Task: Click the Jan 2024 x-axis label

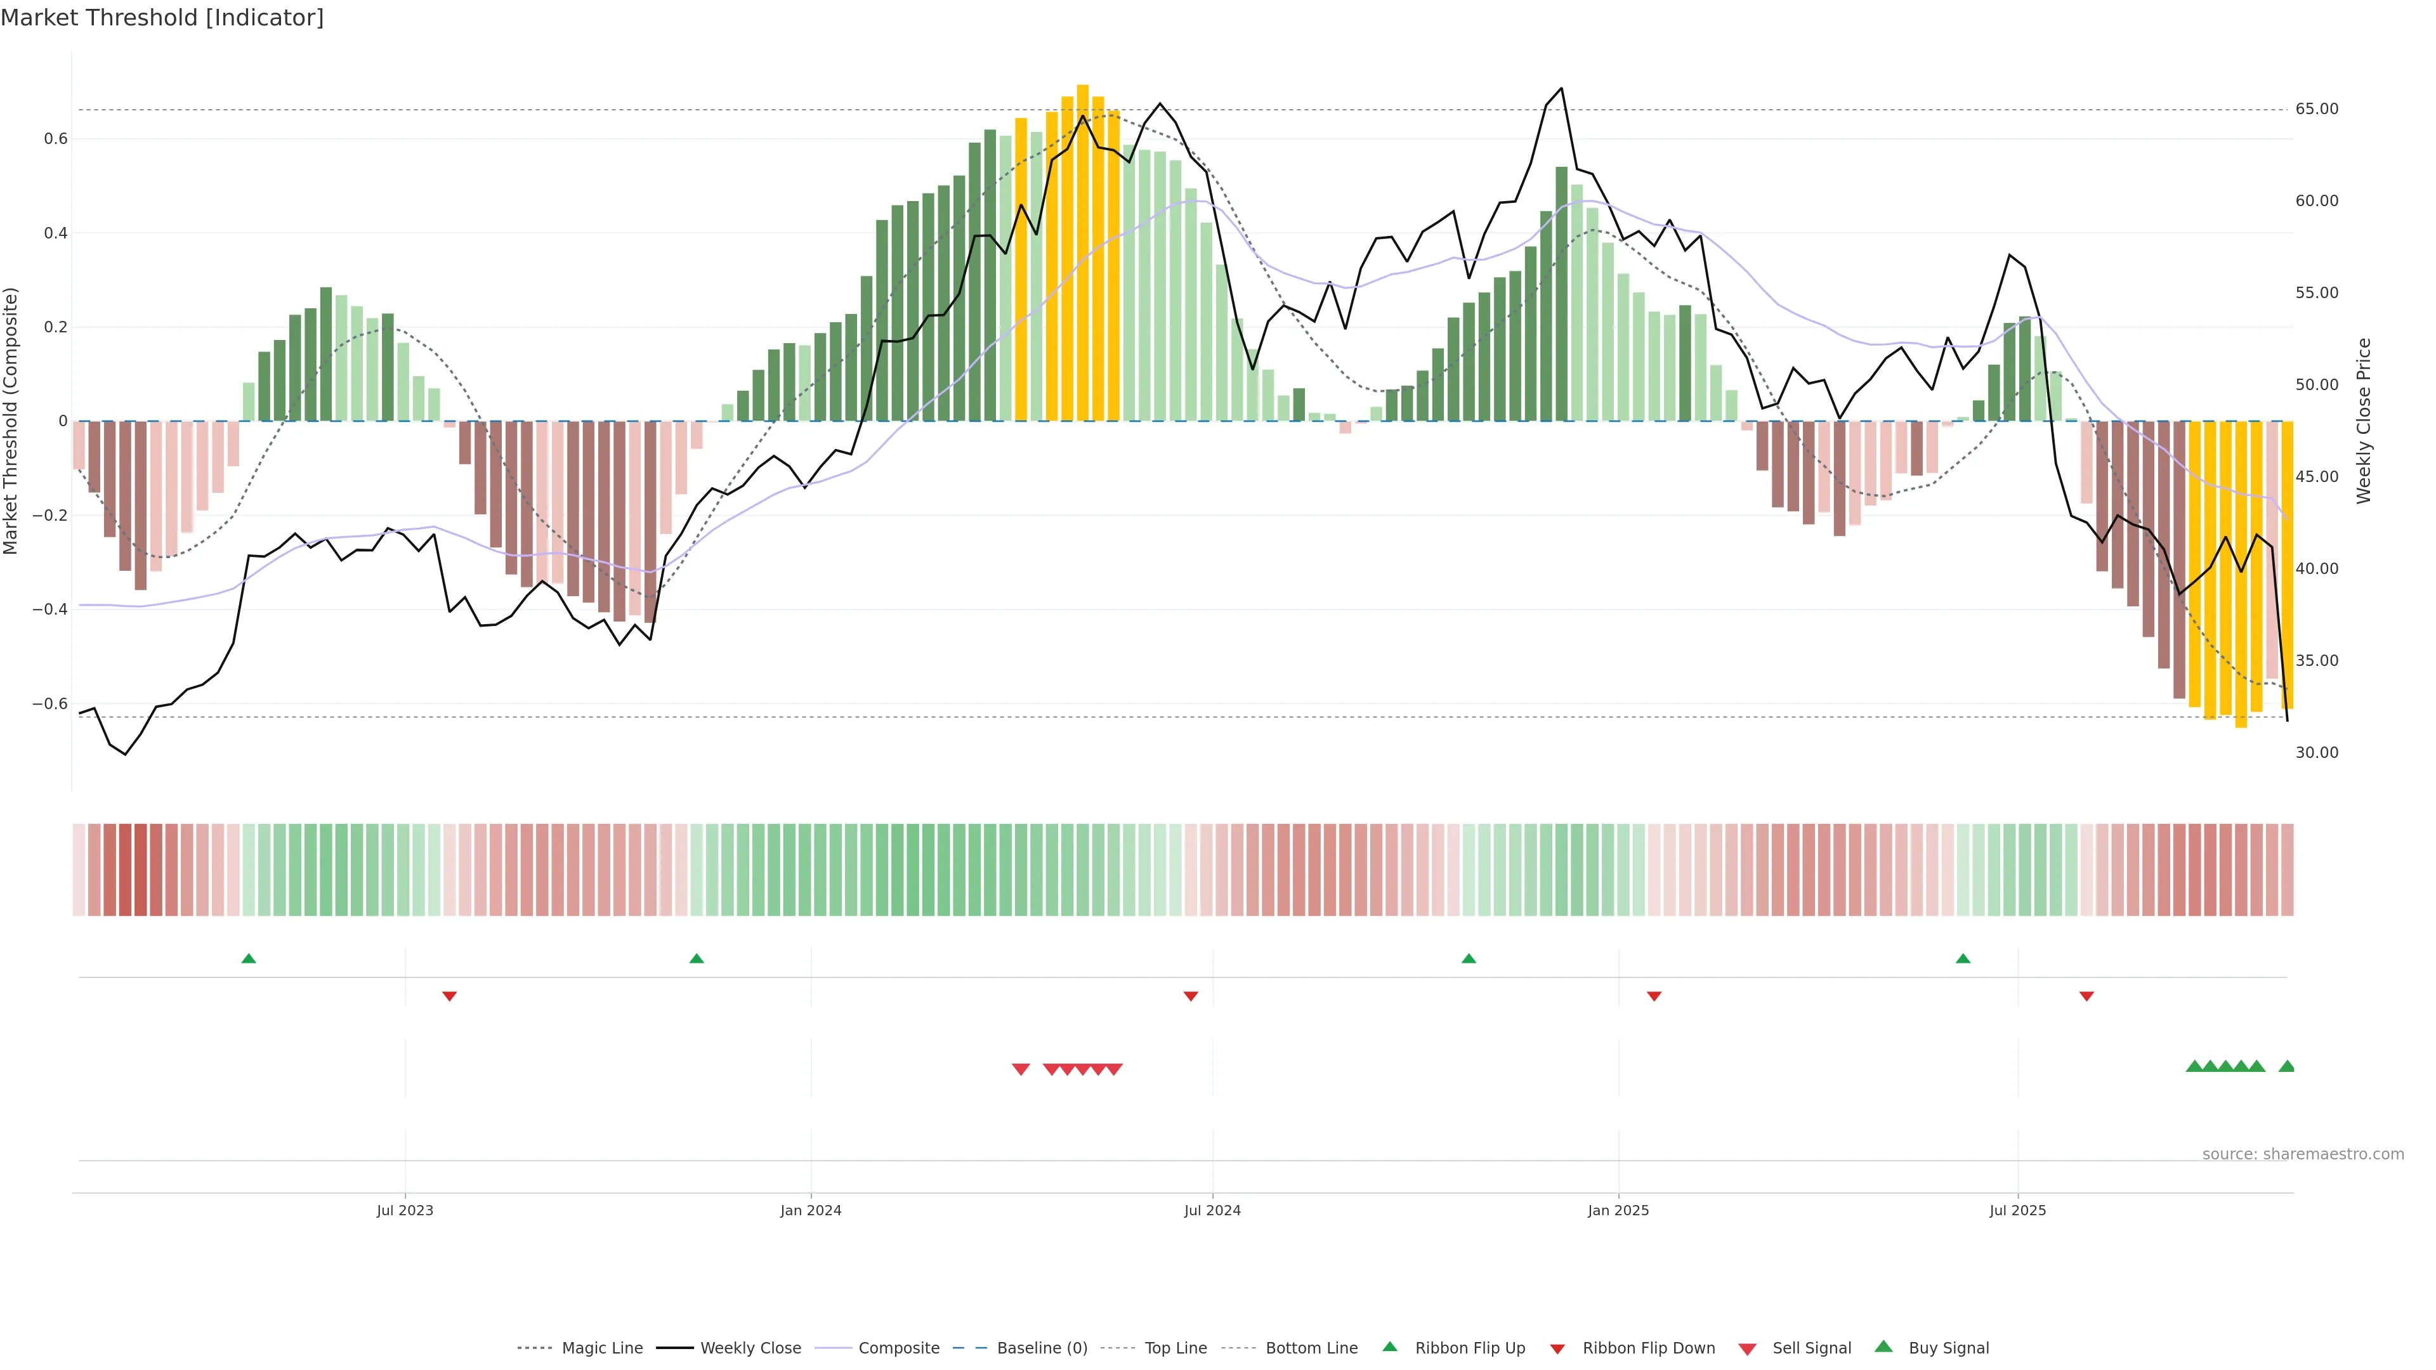Action: point(811,1210)
